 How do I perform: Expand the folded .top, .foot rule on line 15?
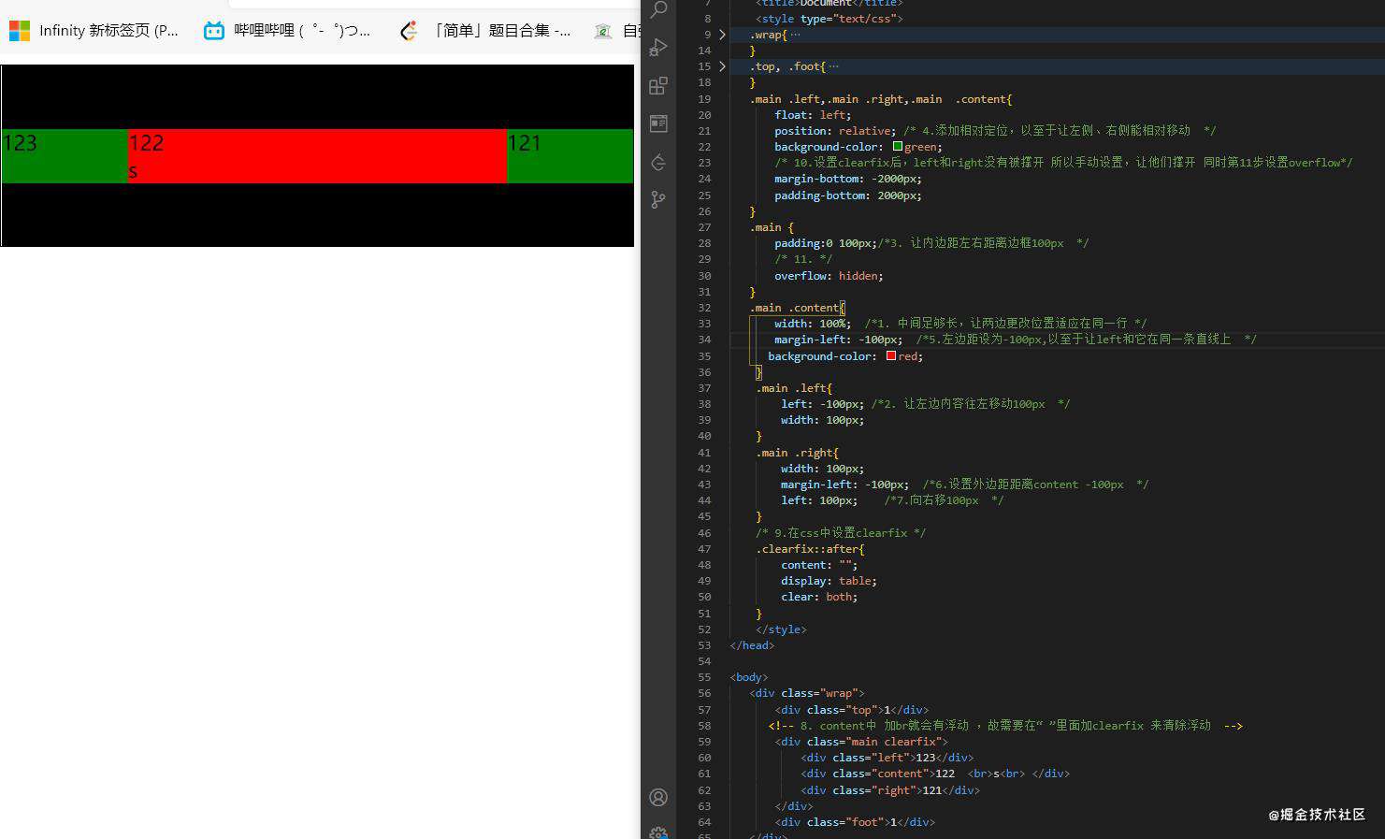[722, 66]
